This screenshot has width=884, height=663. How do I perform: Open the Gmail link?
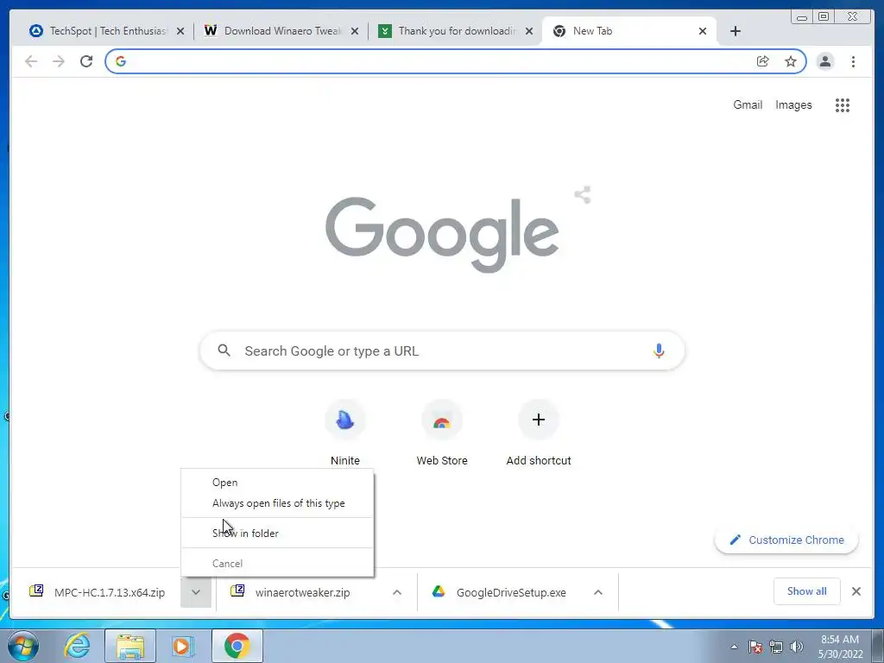tap(748, 104)
